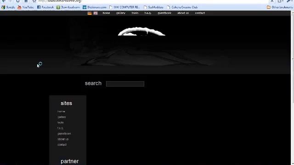The height and width of the screenshot is (165, 294).
Task: Open contact link in sites sidebar
Action: point(62,145)
